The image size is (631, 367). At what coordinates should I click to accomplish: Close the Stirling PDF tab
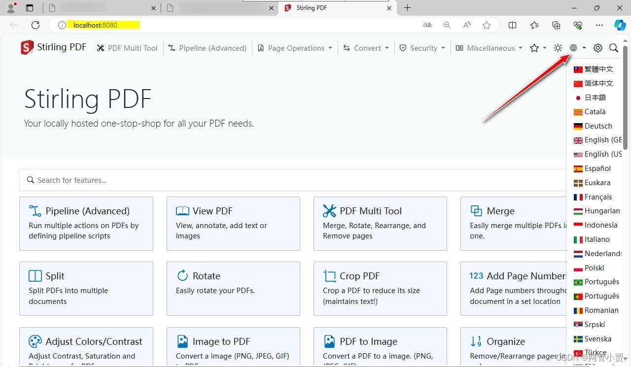point(389,8)
